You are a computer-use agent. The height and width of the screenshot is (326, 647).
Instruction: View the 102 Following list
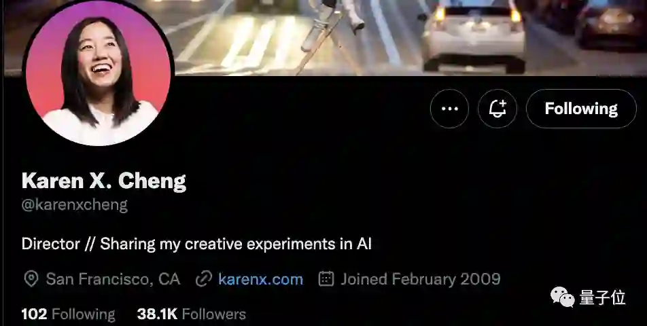[68, 314]
